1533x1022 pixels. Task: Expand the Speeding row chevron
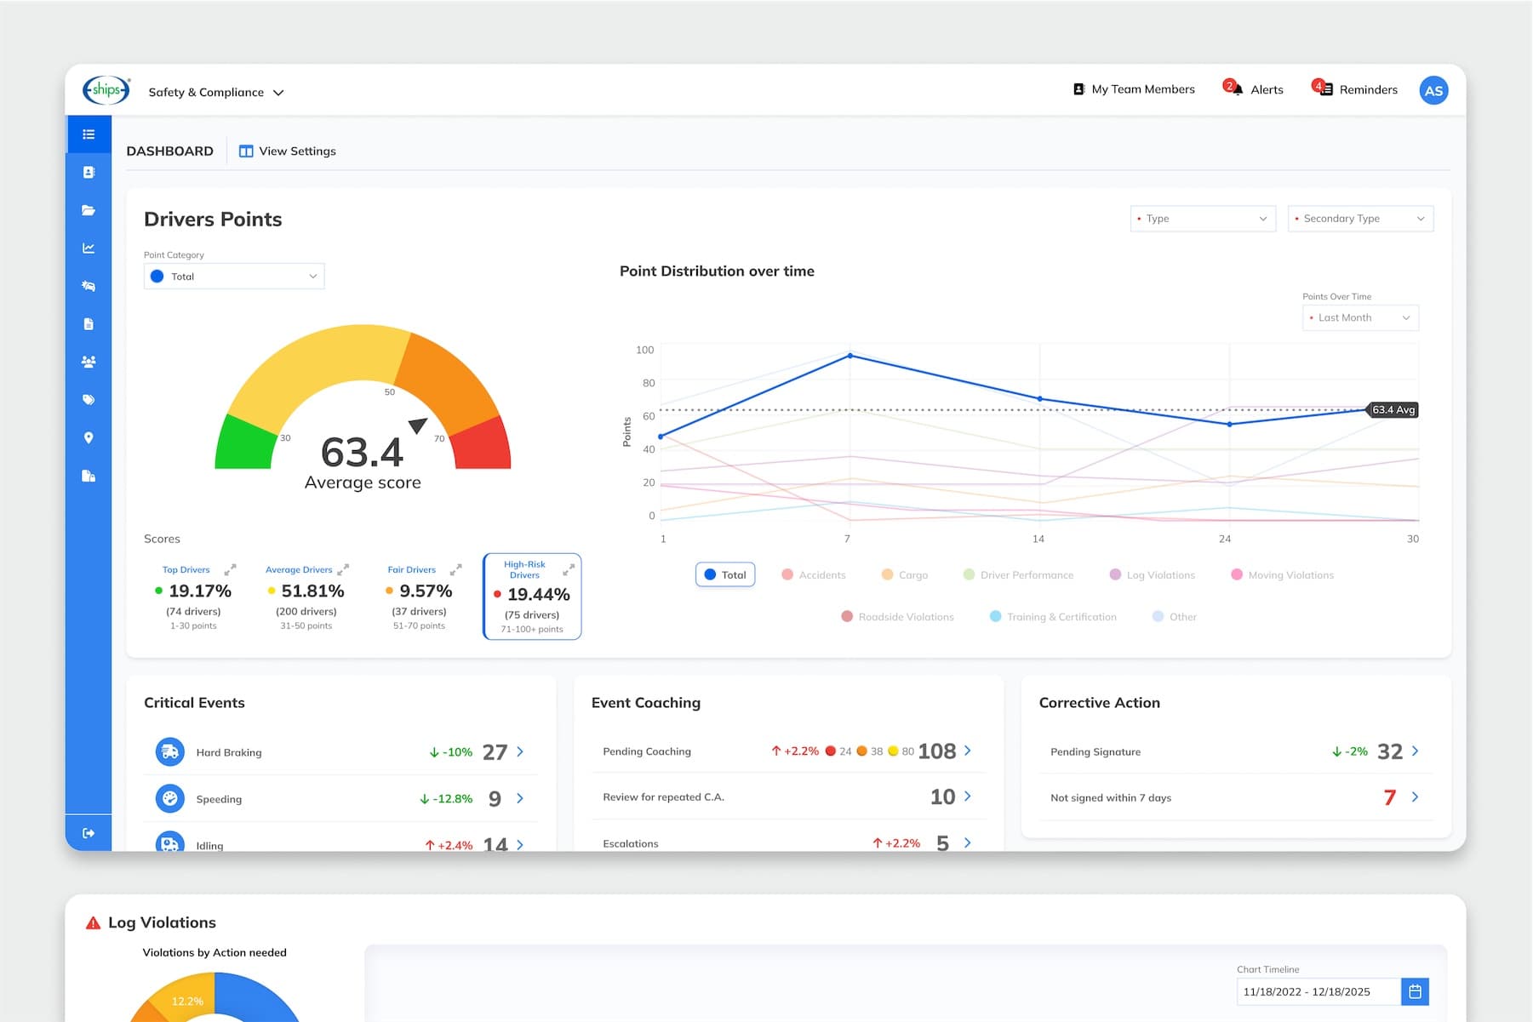(520, 798)
